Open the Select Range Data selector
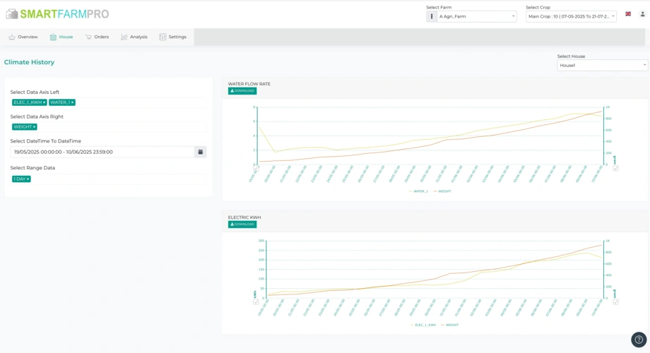This screenshot has height=353, width=650. click(x=108, y=179)
